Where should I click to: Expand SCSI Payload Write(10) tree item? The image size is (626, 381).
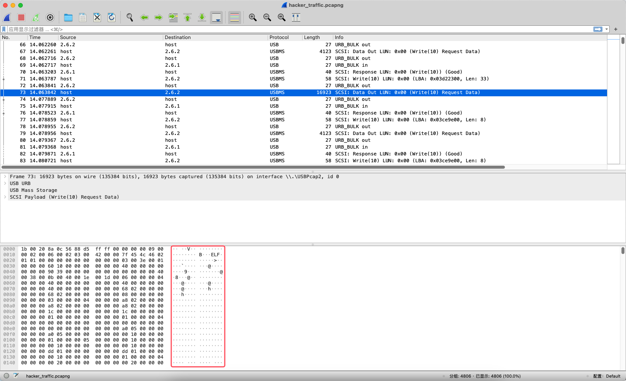click(x=5, y=197)
